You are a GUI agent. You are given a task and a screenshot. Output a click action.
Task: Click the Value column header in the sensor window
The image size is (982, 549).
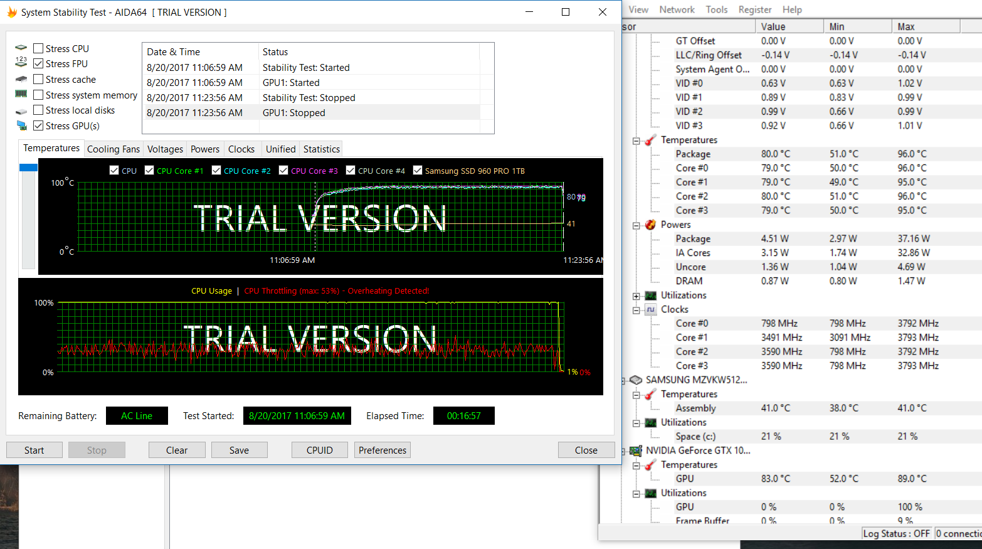coord(789,26)
